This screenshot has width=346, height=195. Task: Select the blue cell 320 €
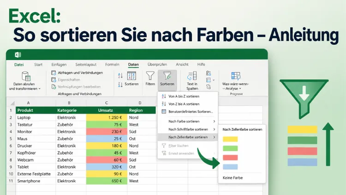tap(107, 167)
